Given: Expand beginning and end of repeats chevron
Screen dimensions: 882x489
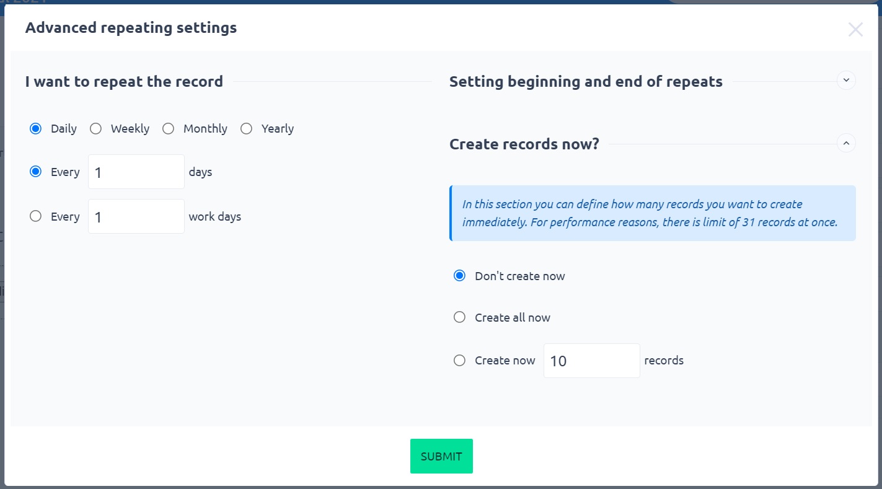Looking at the screenshot, I should tap(846, 81).
